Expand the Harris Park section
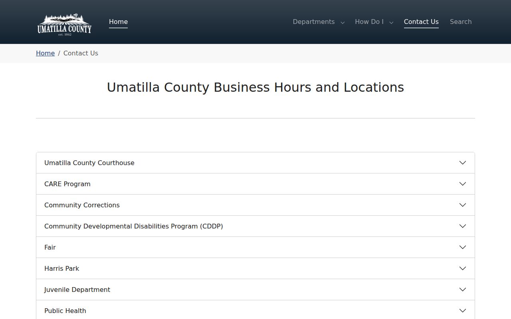 (x=255, y=268)
